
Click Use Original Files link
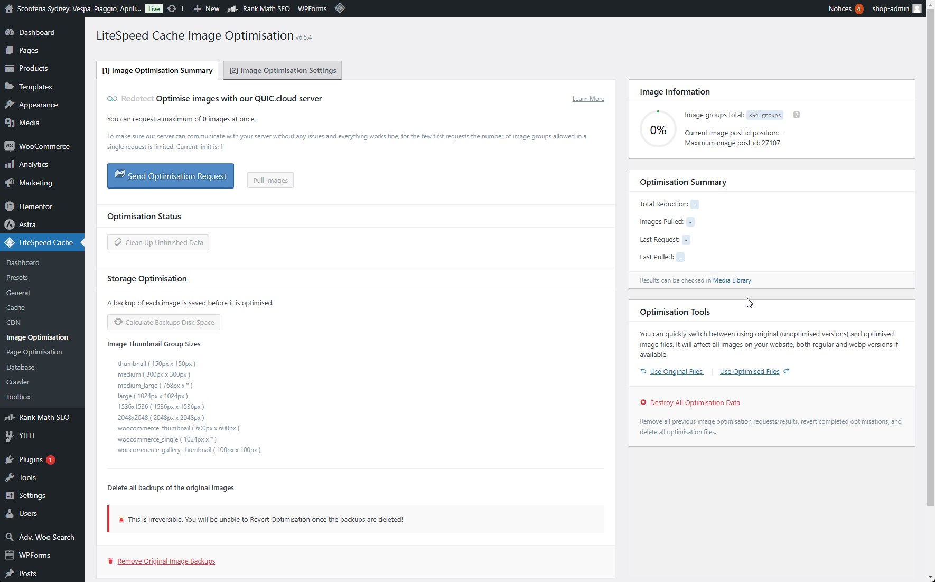(x=677, y=371)
